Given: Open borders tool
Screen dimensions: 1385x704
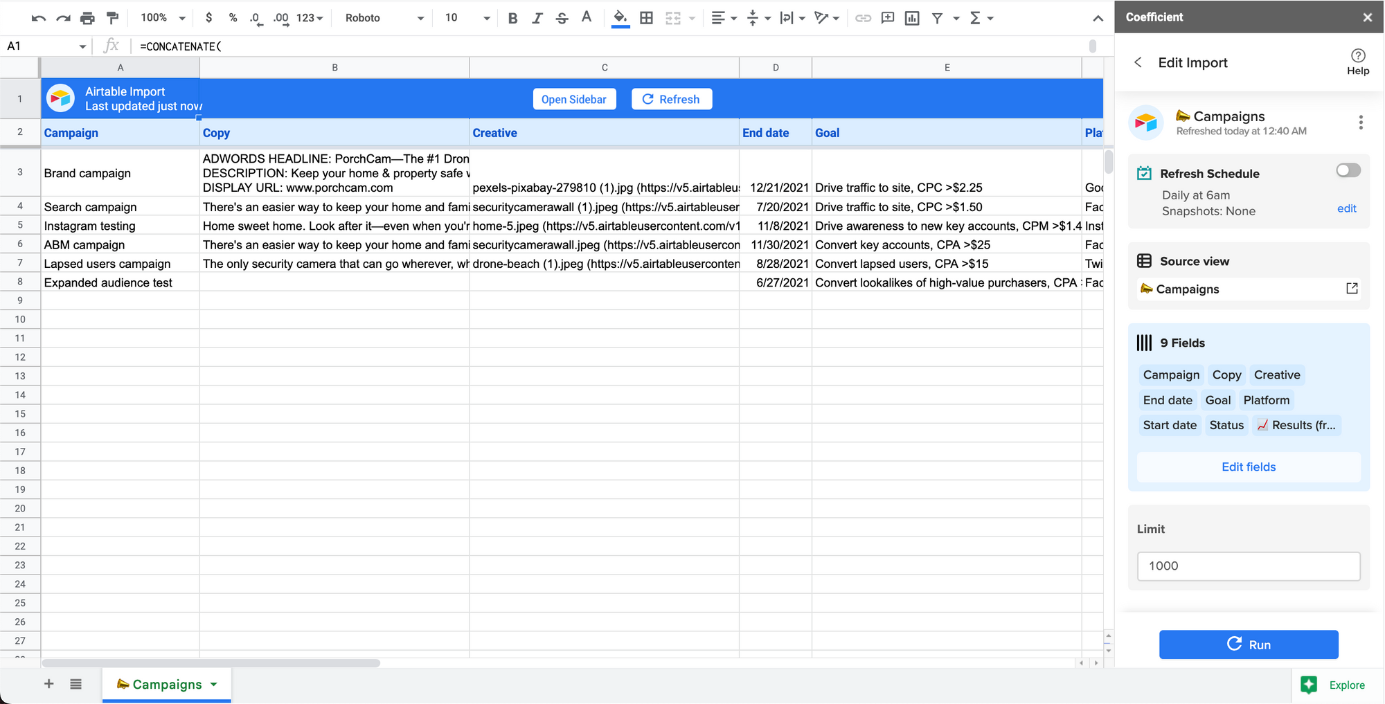Looking at the screenshot, I should pos(646,18).
